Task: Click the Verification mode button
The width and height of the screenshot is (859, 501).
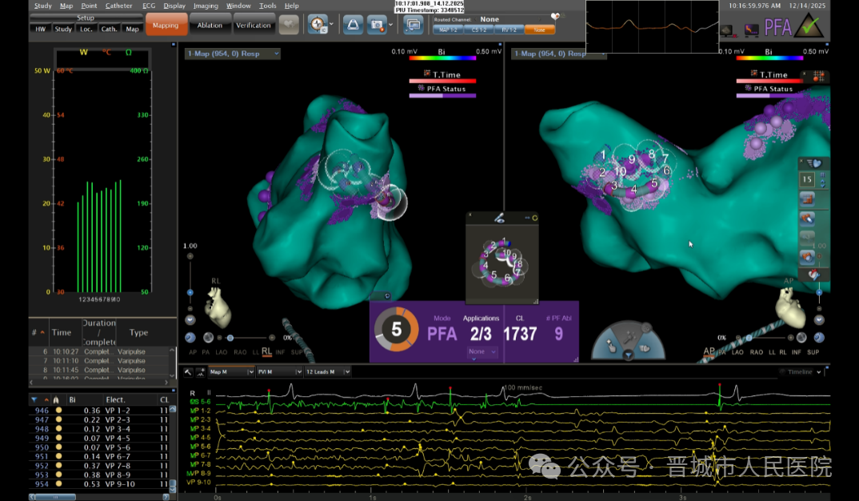Action: (x=254, y=25)
